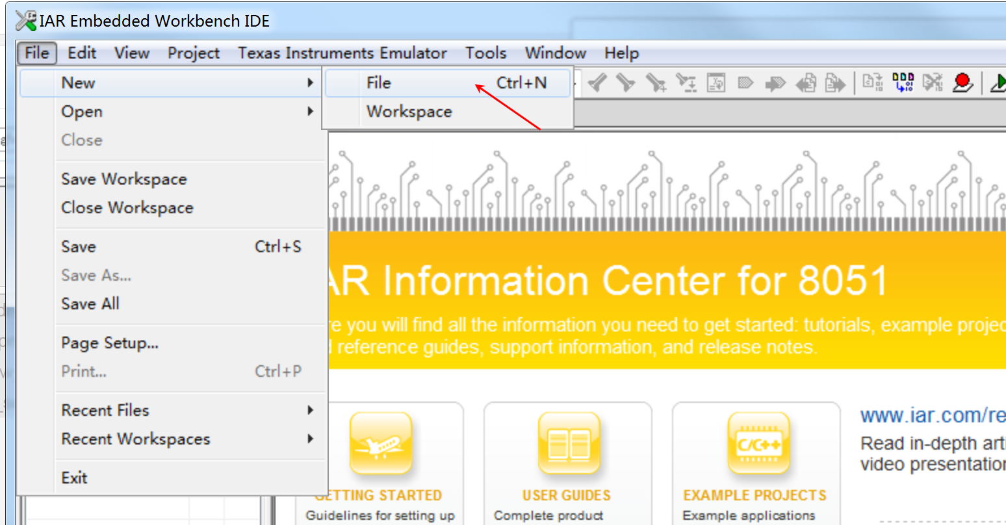1006x525 pixels.
Task: Open the View menu
Action: coord(132,53)
